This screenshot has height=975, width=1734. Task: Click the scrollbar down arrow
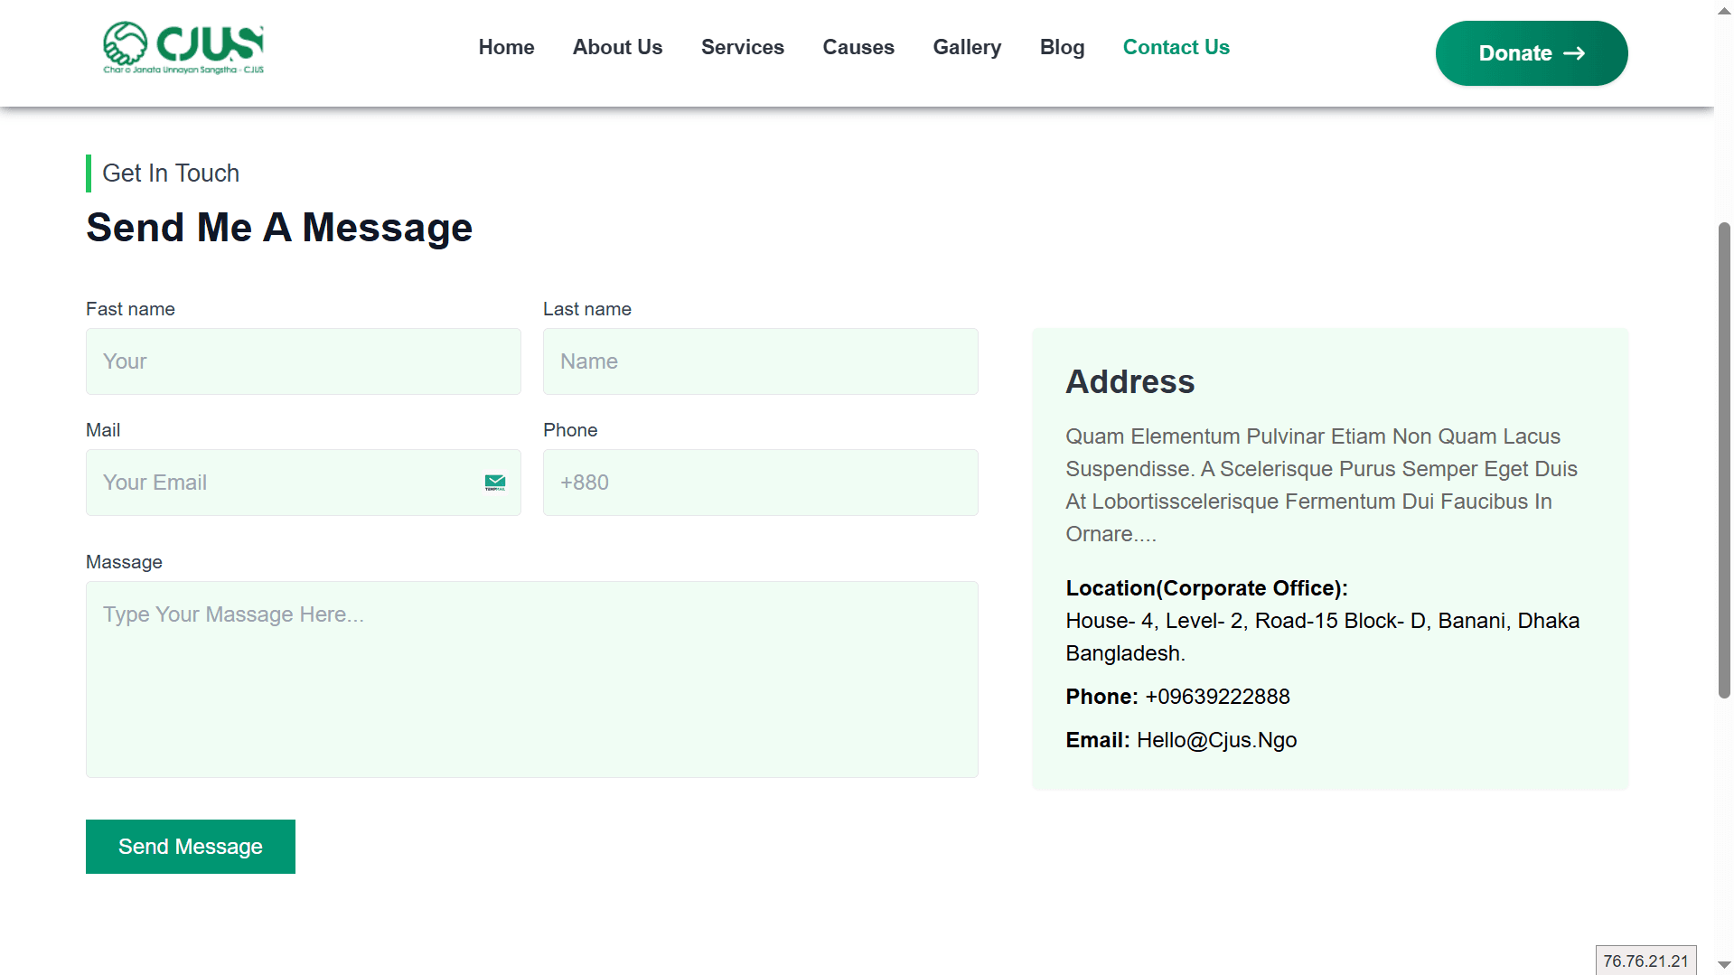pos(1723,964)
